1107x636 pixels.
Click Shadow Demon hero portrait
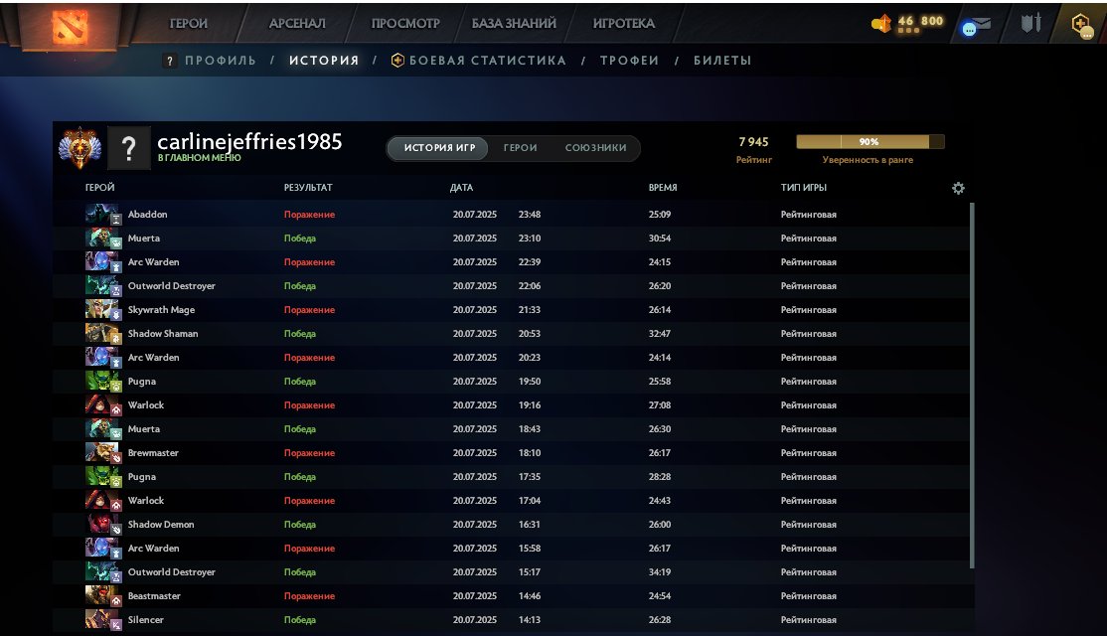click(x=102, y=525)
